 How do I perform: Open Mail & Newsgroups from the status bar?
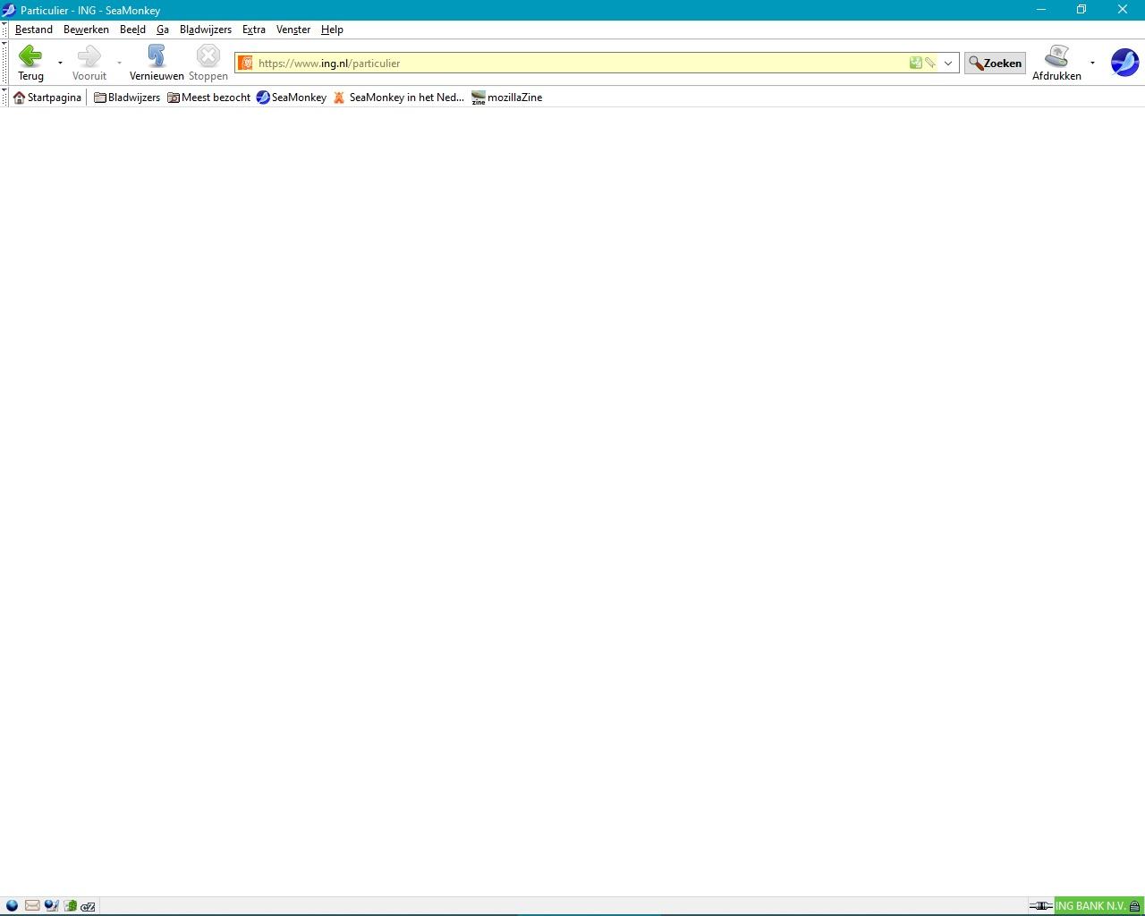[x=31, y=905]
